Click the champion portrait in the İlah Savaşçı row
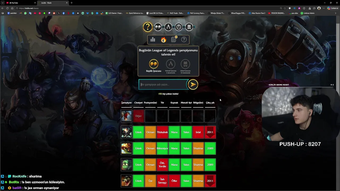Viewport: 340px width, 191px height. (126, 181)
